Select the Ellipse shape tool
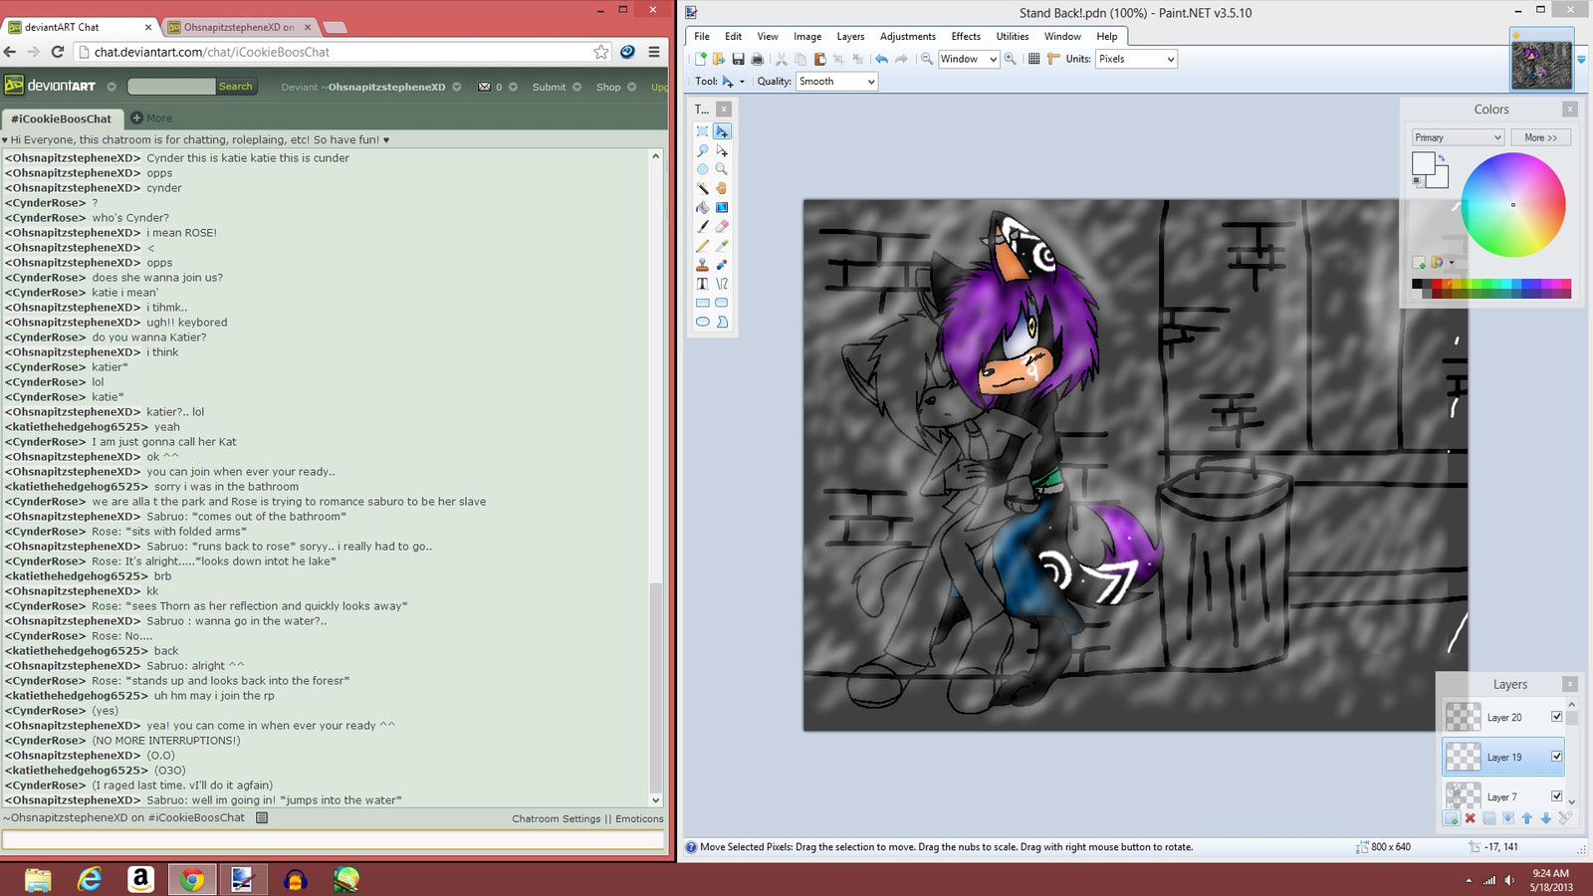 (702, 322)
